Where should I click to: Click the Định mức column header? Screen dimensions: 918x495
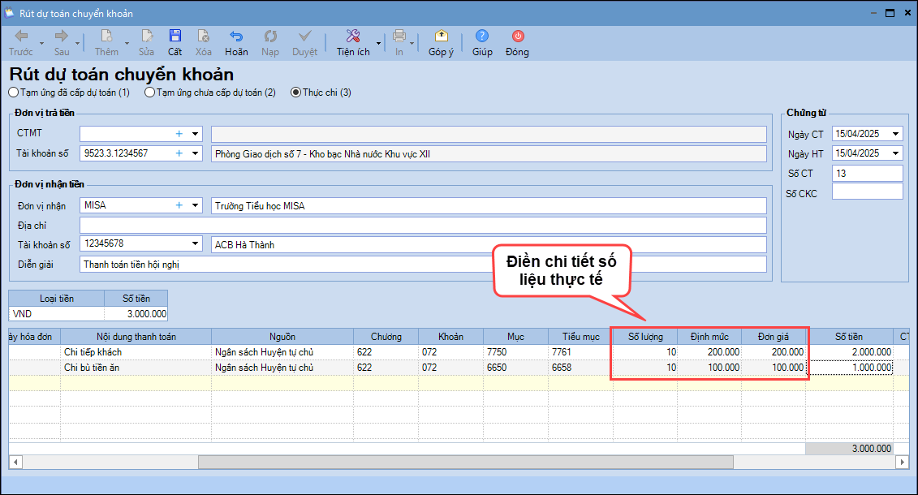[x=709, y=337]
